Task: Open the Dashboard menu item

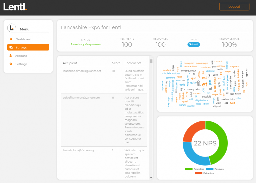Action: 23,39
